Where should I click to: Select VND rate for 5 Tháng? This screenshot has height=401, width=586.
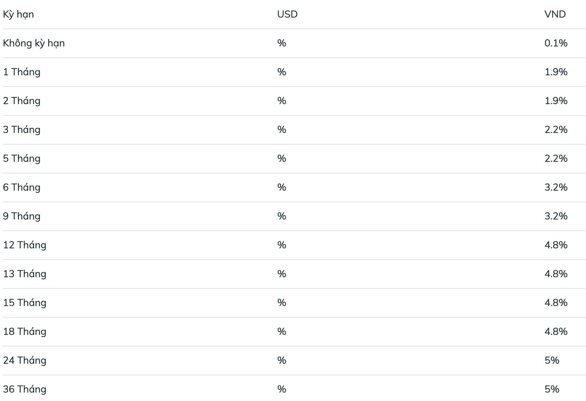pos(556,159)
